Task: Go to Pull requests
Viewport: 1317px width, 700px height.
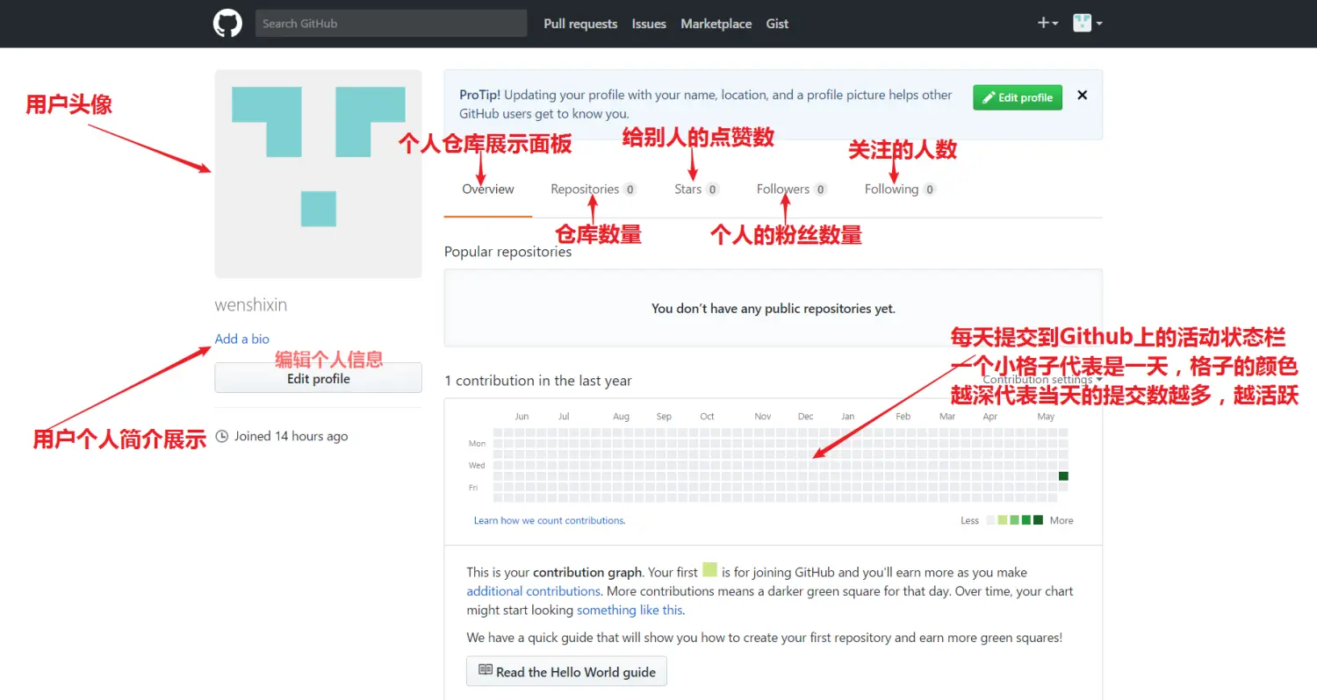Action: (x=580, y=24)
